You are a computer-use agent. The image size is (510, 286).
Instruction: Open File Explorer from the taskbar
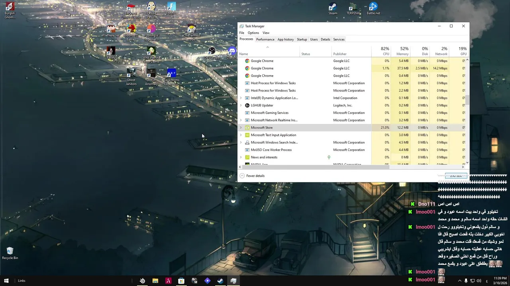tap(155, 281)
